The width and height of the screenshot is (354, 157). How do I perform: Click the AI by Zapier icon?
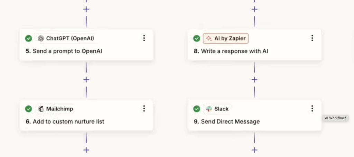click(x=209, y=38)
